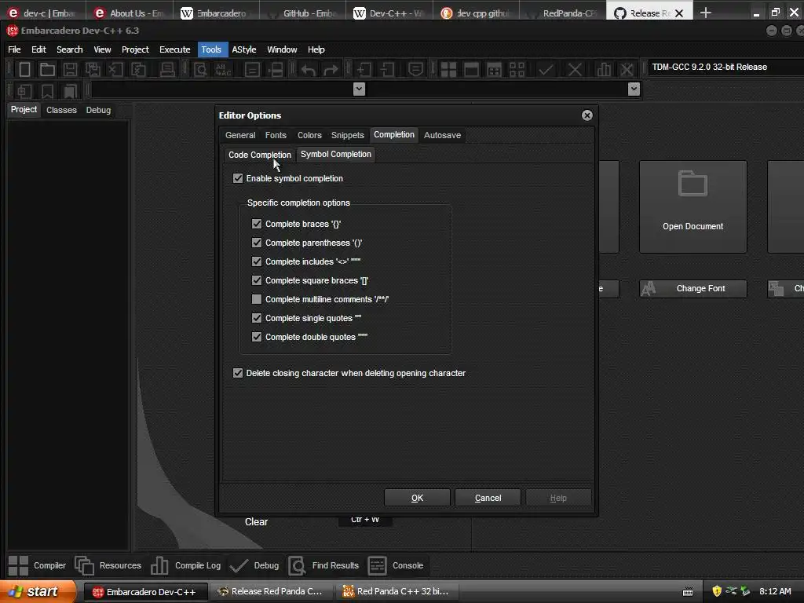Click the Save All toolbar icon
Image resolution: width=804 pixels, height=603 pixels.
point(93,69)
